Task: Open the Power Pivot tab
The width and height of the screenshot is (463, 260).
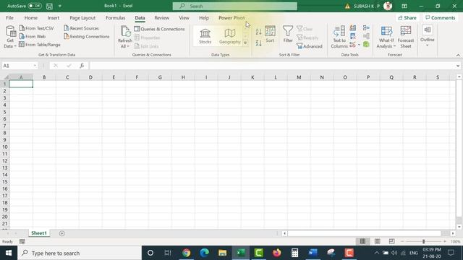Action: [231, 18]
